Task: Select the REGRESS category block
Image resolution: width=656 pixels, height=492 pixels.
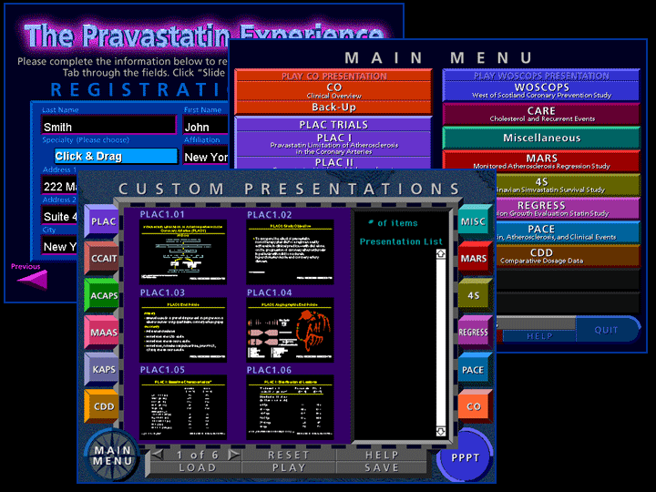Action: (x=475, y=333)
